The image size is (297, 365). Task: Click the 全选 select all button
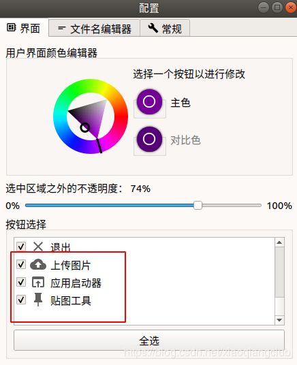point(149,340)
